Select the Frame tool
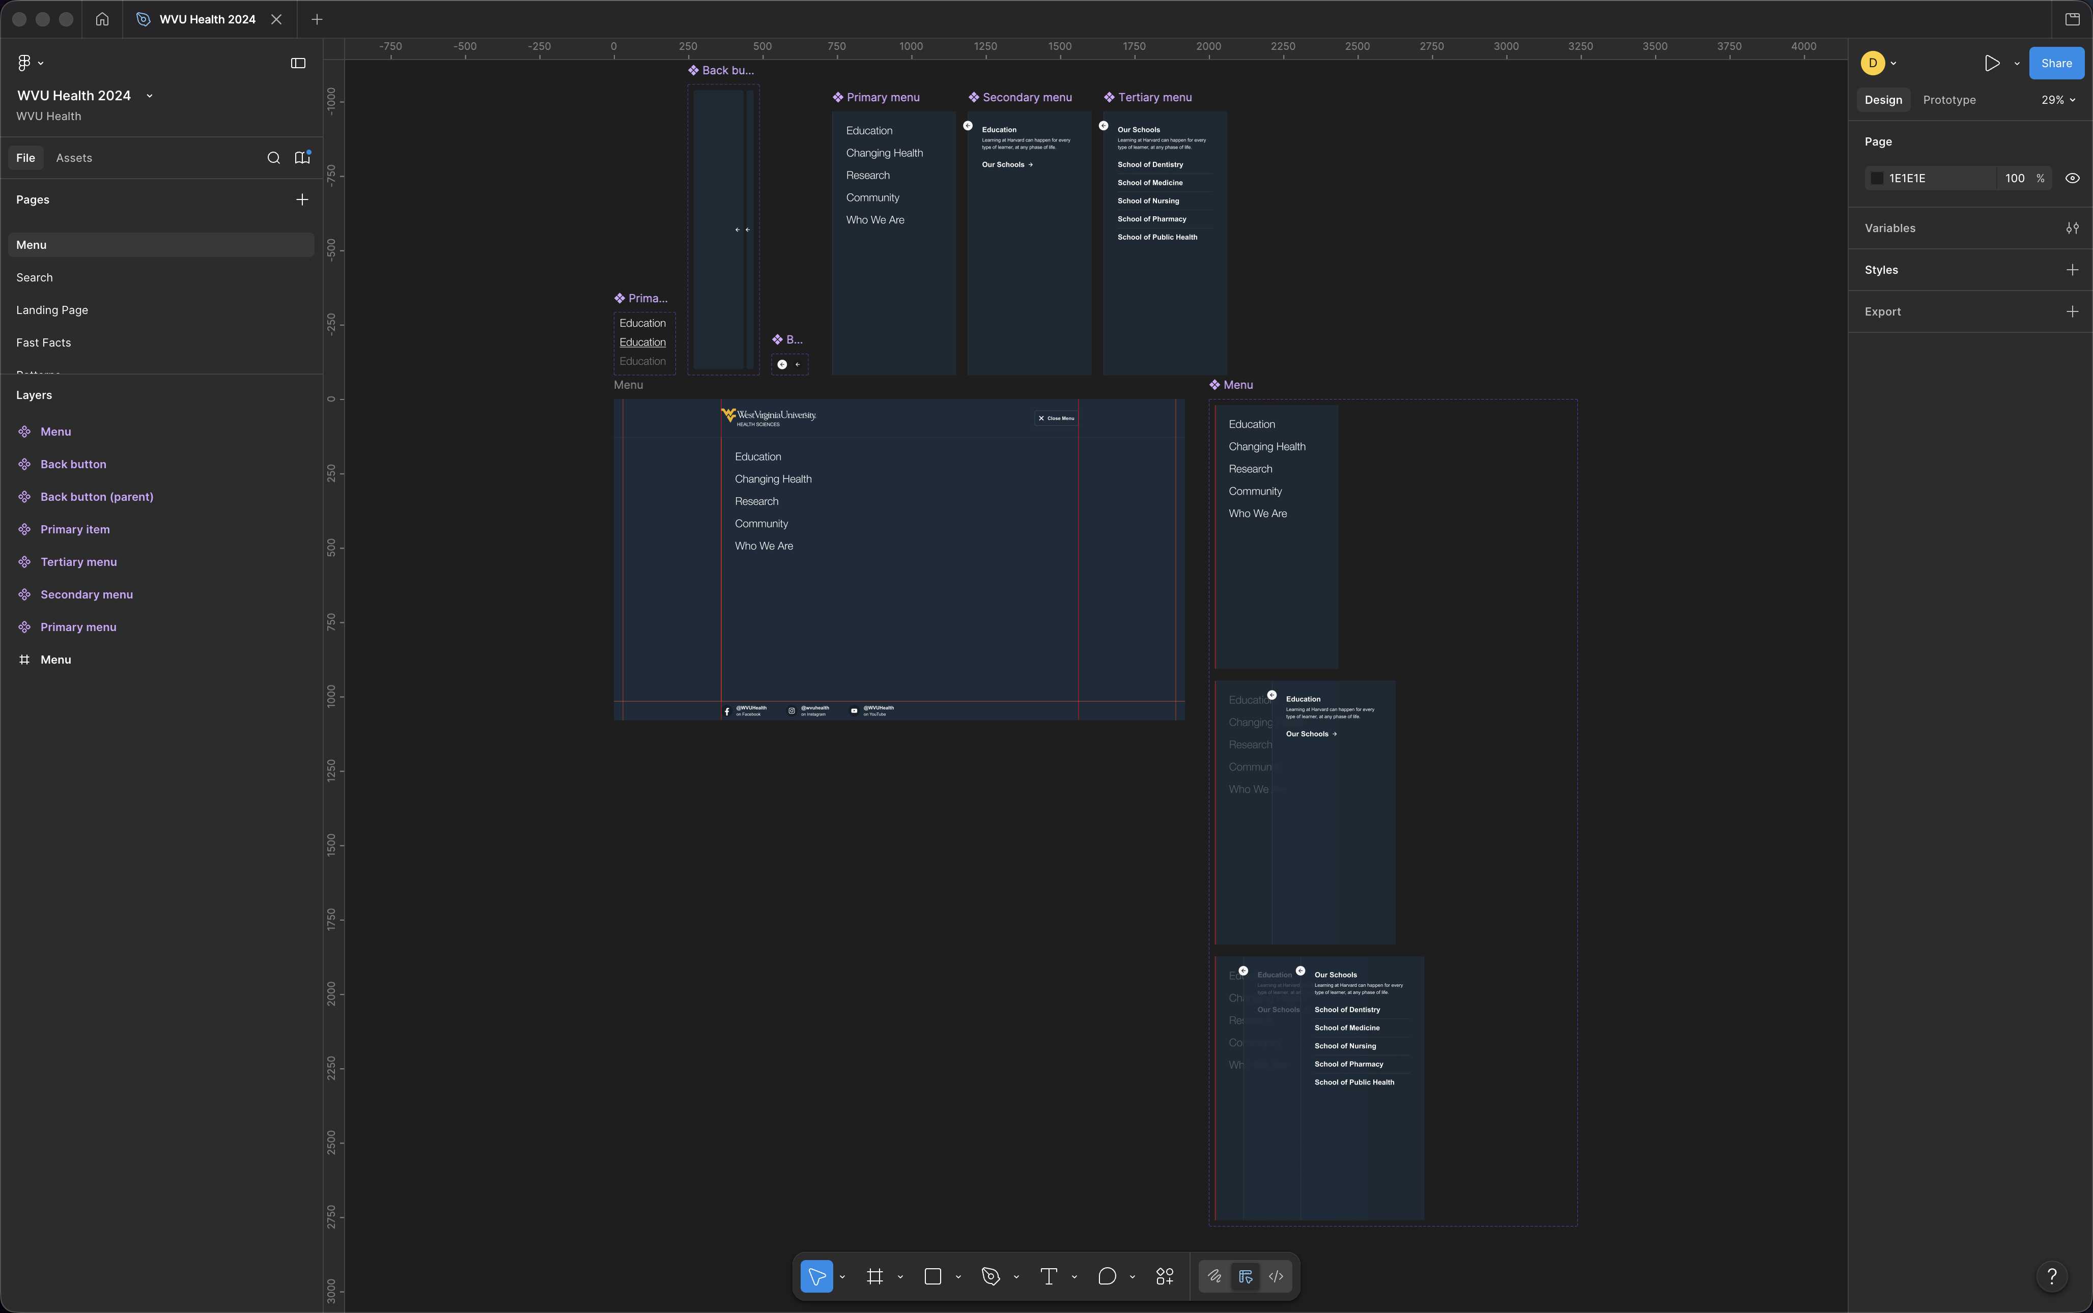The height and width of the screenshot is (1313, 2093). 874,1276
